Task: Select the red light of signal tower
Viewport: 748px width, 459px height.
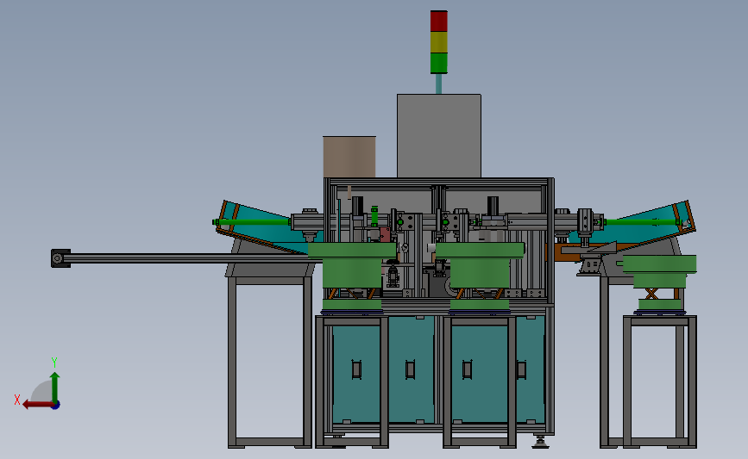Action: (439, 21)
